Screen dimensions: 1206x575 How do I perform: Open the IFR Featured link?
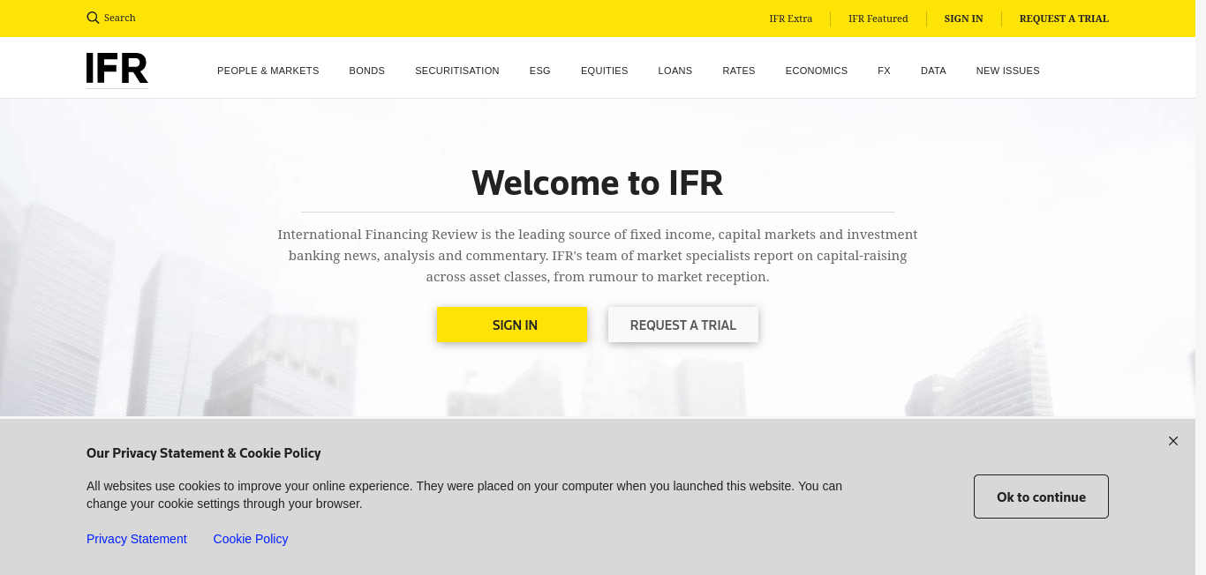(878, 19)
